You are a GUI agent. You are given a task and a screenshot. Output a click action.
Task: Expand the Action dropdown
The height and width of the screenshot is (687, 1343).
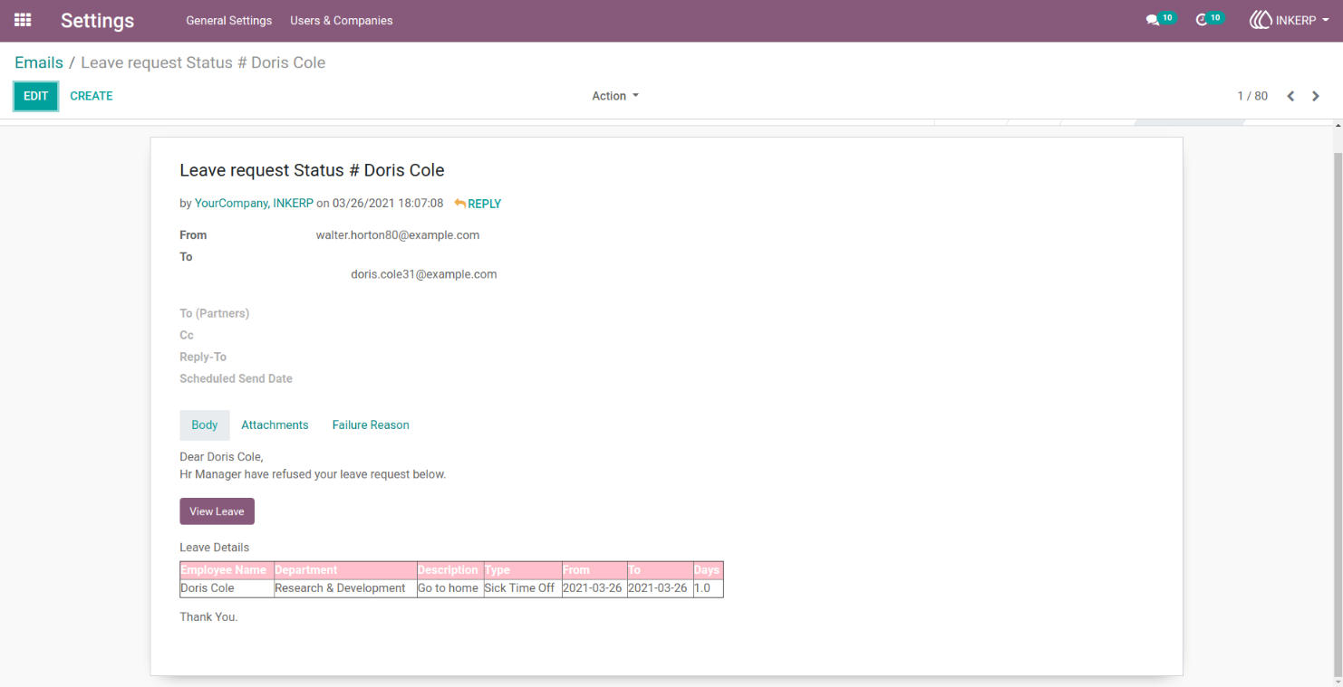click(x=615, y=96)
